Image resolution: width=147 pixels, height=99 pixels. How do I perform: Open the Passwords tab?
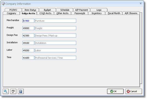(x=80, y=13)
